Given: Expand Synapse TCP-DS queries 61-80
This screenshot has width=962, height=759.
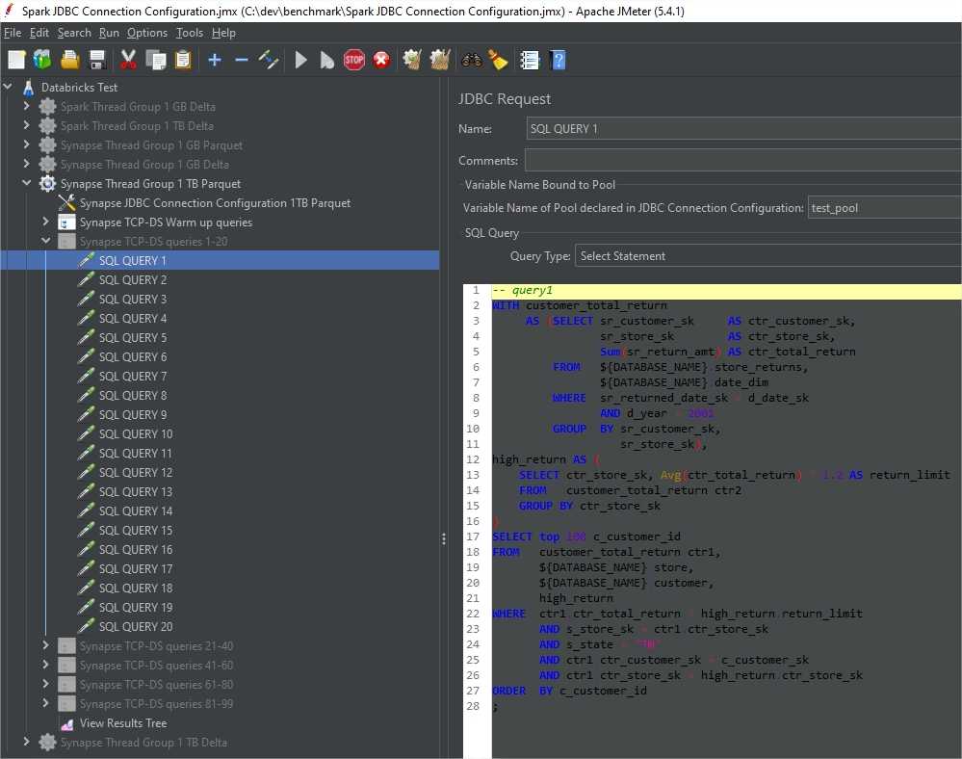Looking at the screenshot, I should pyautogui.click(x=46, y=684).
